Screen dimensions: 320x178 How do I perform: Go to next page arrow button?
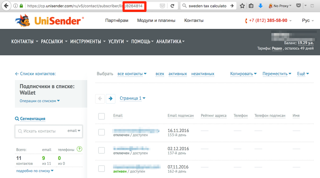(x=110, y=99)
